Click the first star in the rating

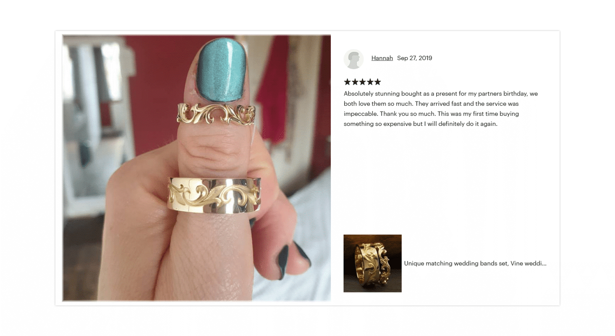coord(347,82)
